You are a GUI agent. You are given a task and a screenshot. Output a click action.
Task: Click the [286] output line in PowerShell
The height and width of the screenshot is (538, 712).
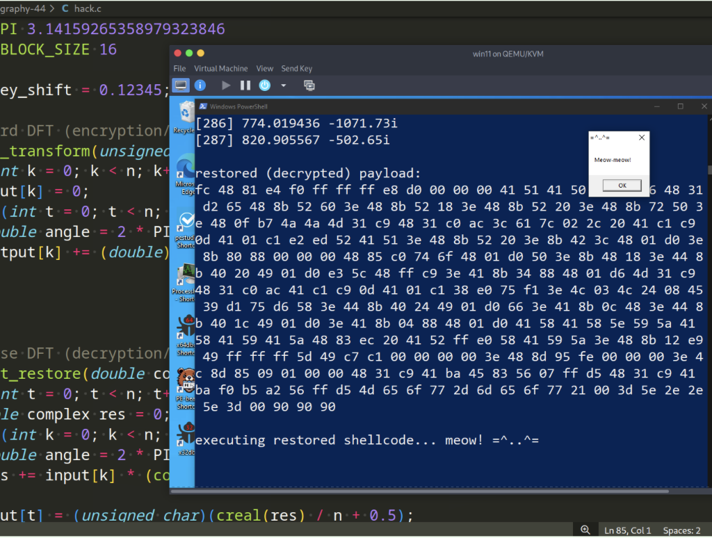click(x=296, y=124)
